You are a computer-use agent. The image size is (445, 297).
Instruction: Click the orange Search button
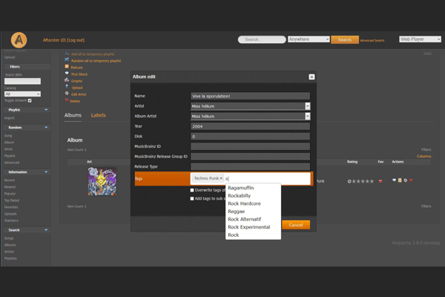pos(344,39)
